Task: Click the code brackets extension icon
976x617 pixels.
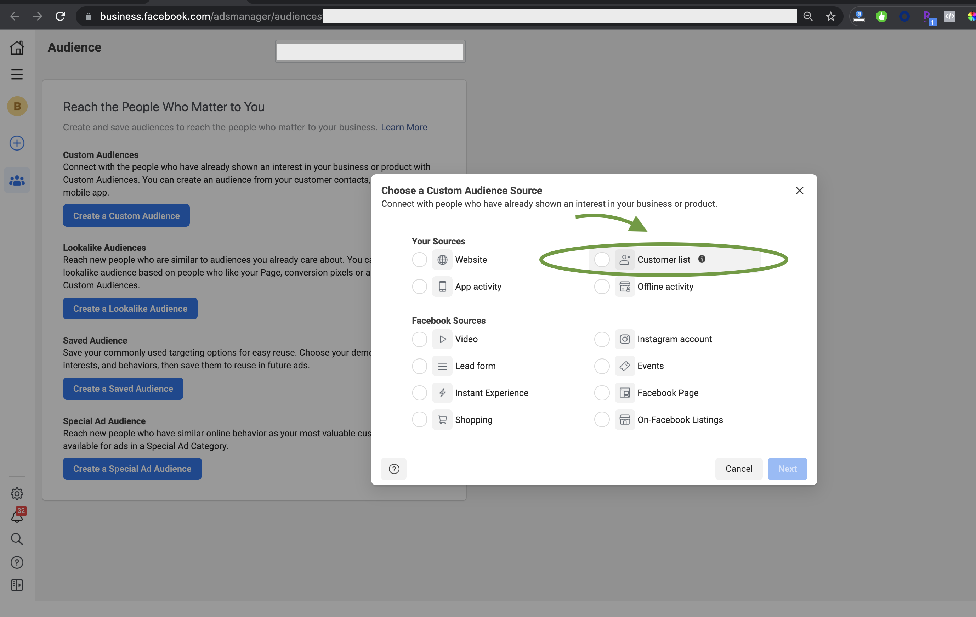Action: 950,16
